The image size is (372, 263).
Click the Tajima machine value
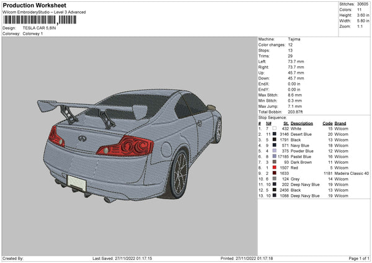tap(294, 38)
